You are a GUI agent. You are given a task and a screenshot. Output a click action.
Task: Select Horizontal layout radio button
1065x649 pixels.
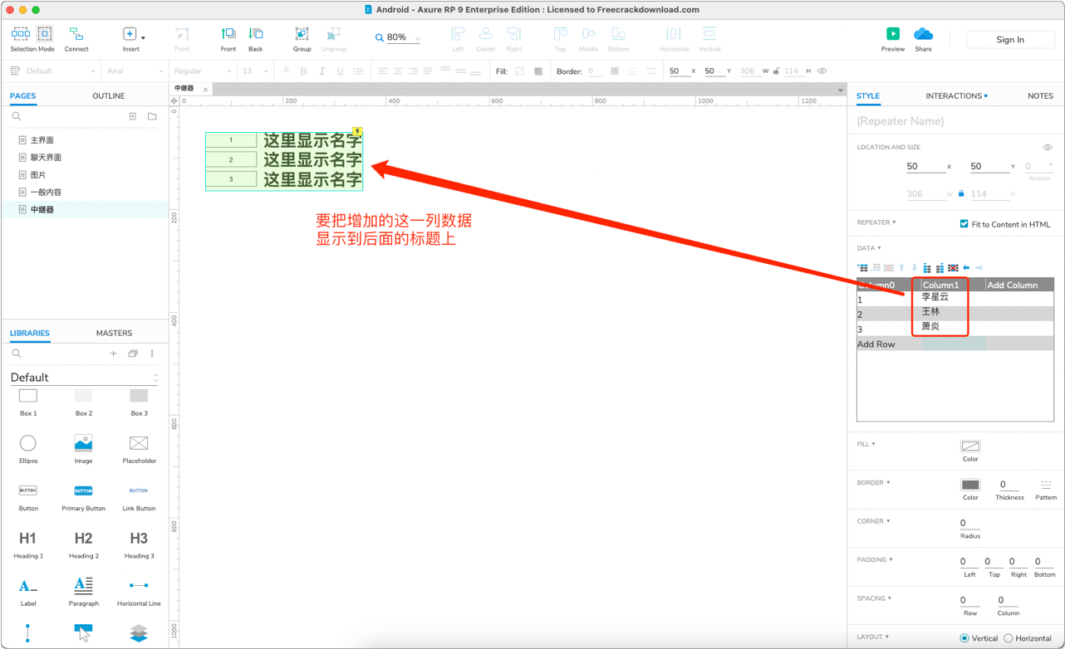coord(1009,638)
